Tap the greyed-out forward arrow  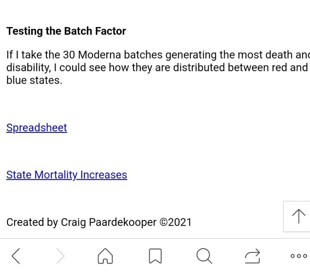click(x=60, y=256)
